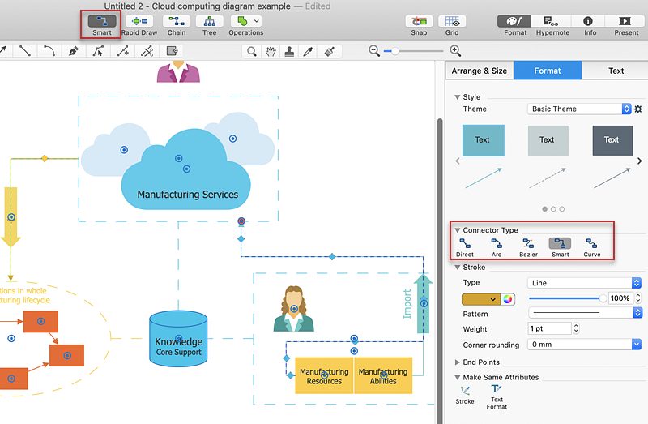This screenshot has height=424, width=648.
Task: Click the Present button
Action: pos(625,22)
